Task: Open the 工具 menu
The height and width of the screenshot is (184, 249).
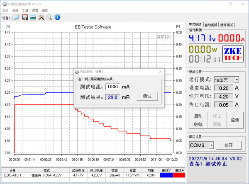Action: point(25,10)
